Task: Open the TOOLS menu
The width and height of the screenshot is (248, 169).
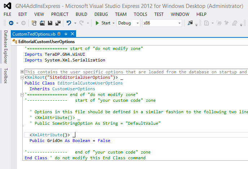Action: coord(141,14)
